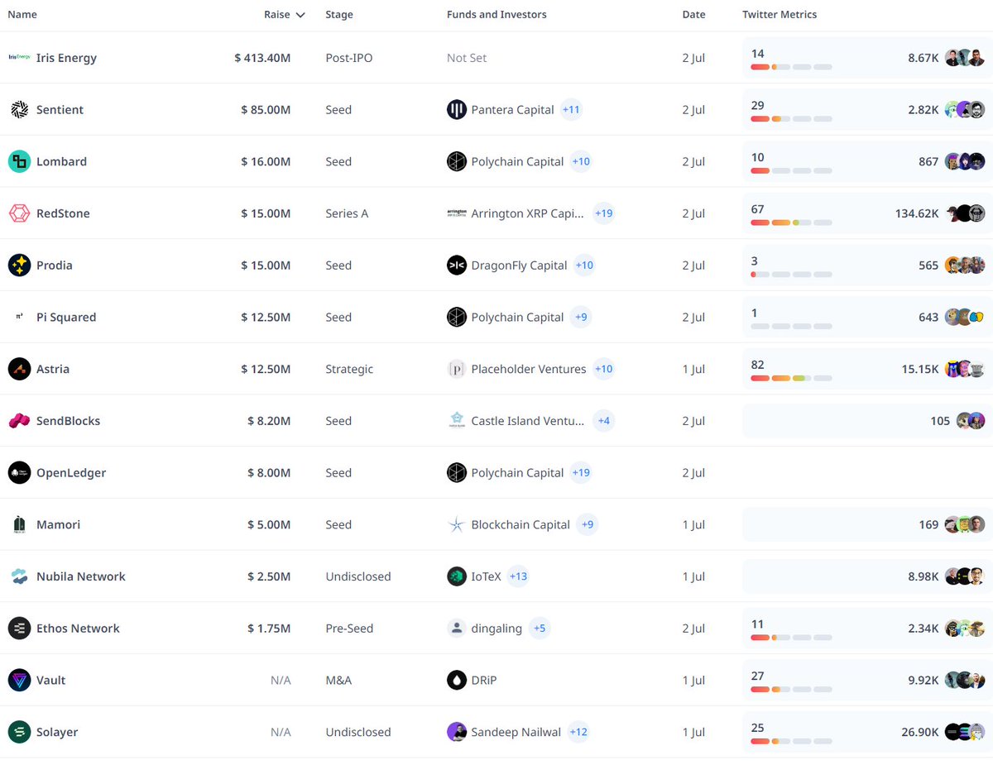Screen dimensions: 993x765
Task: Click the Arrington XRP Capital logo
Action: pyautogui.click(x=457, y=213)
